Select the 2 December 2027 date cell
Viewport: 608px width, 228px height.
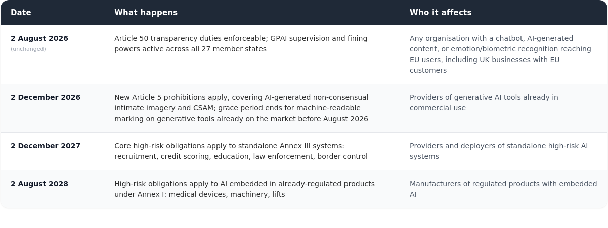coord(46,146)
